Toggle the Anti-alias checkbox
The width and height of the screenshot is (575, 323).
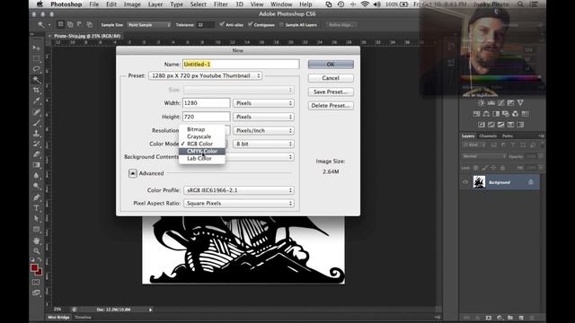(x=222, y=24)
